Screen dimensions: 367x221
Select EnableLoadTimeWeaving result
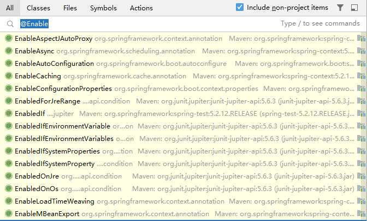(183, 201)
